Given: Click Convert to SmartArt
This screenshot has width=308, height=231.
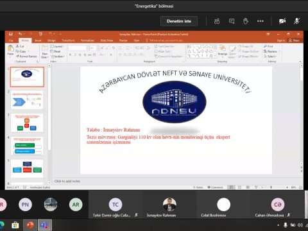Looking at the screenshot, I should (x=168, y=56).
